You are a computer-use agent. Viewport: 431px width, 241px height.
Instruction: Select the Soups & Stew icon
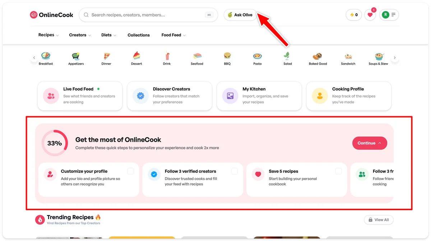tap(379, 56)
